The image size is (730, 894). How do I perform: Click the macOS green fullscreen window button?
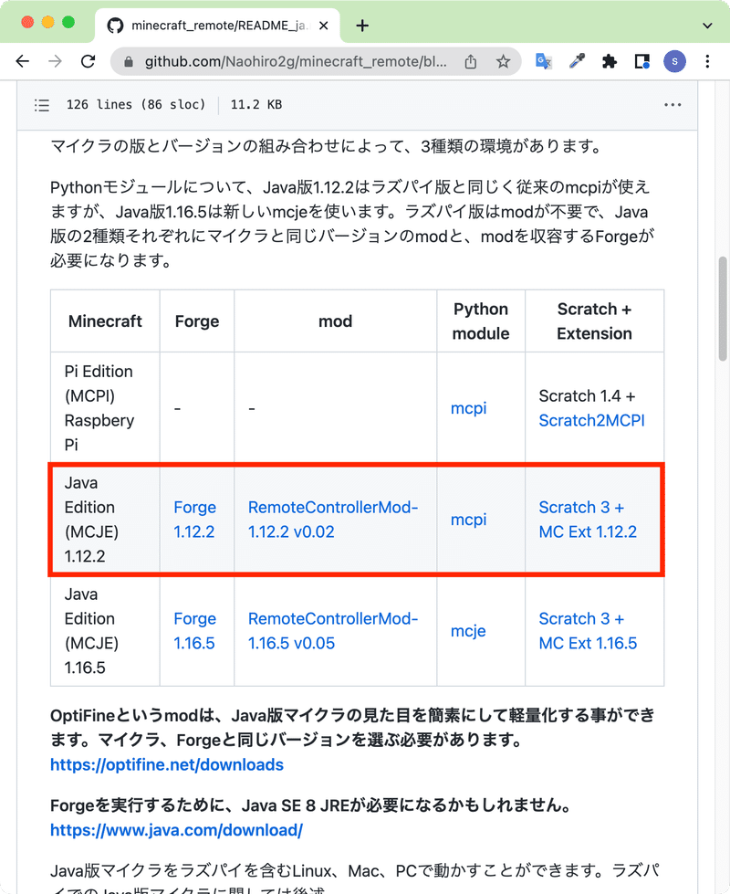pos(68,22)
